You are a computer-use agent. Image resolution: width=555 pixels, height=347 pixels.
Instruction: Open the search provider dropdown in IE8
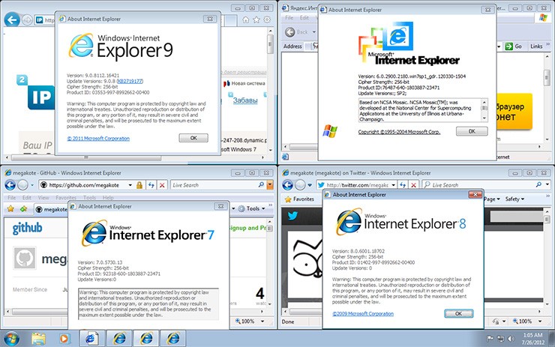coord(547,184)
